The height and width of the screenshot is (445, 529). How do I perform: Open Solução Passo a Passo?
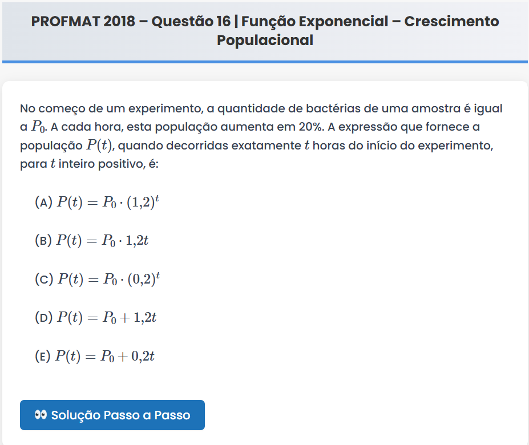pos(112,415)
